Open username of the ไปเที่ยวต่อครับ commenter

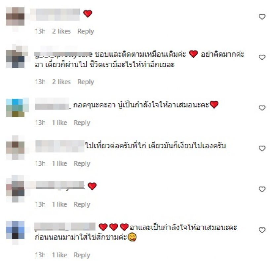coord(60,146)
